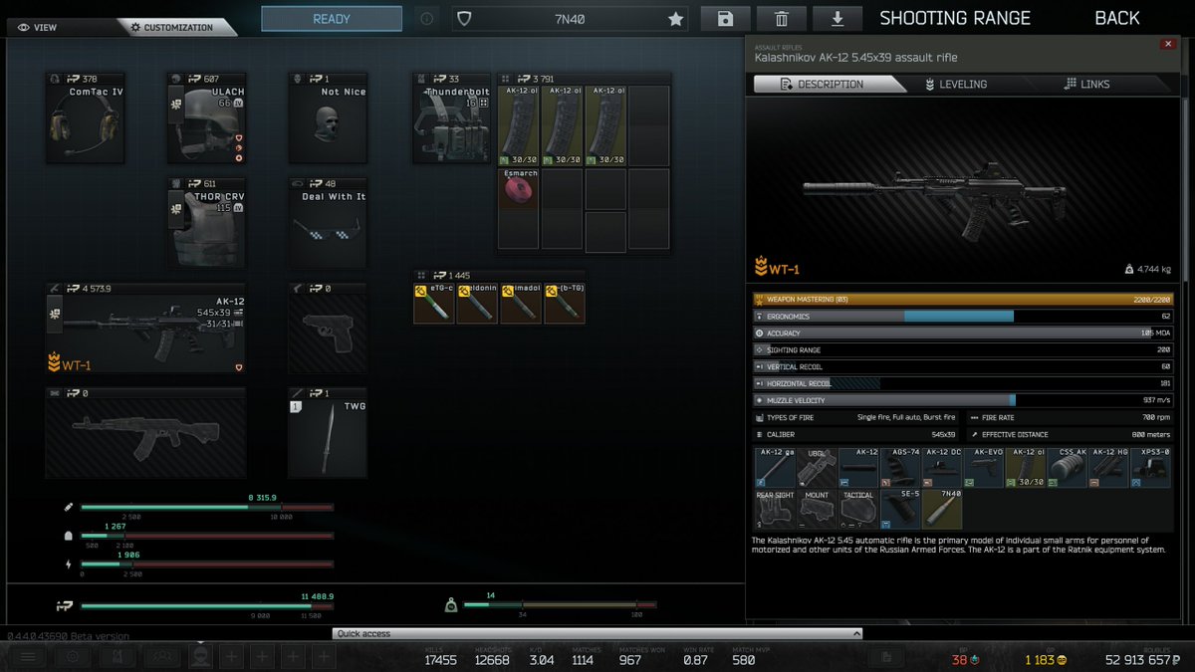
Task: Click the 7N40 ammo slot
Action: (942, 509)
